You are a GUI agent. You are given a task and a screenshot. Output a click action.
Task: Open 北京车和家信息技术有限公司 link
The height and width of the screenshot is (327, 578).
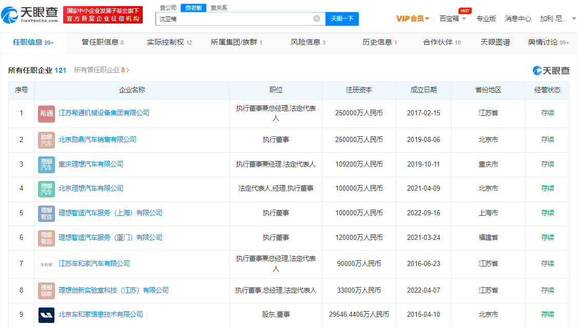click(x=101, y=315)
